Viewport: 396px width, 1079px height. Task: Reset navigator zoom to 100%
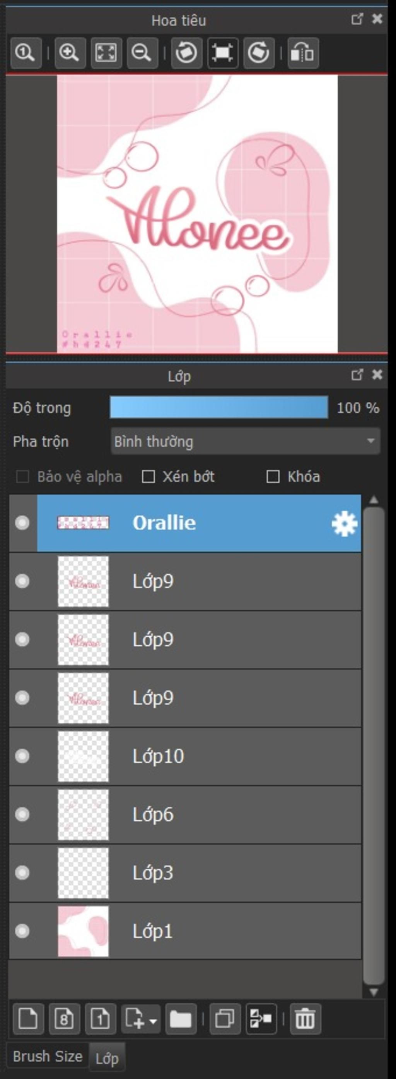[x=26, y=53]
